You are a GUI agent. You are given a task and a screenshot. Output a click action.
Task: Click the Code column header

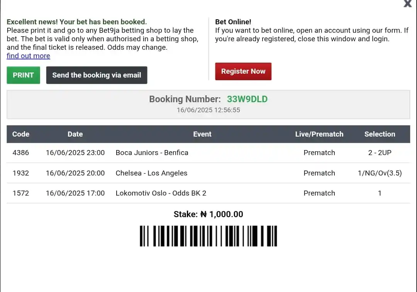(21, 134)
